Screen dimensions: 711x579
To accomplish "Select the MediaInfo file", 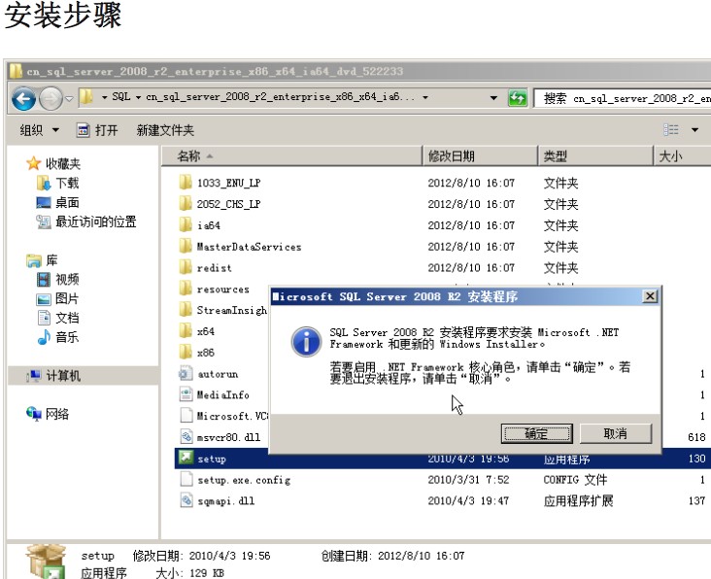I will (x=222, y=395).
